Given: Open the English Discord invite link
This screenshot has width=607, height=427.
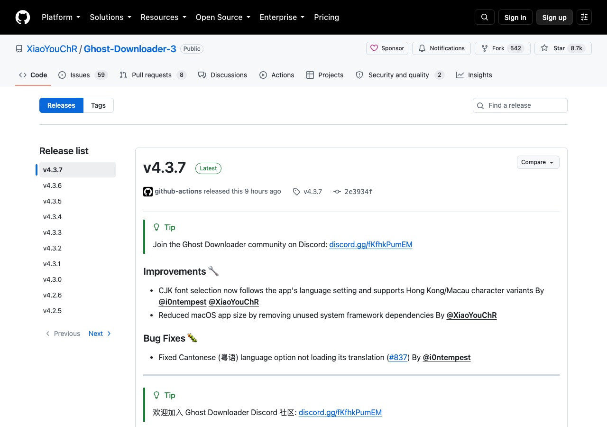Looking at the screenshot, I should 371,245.
